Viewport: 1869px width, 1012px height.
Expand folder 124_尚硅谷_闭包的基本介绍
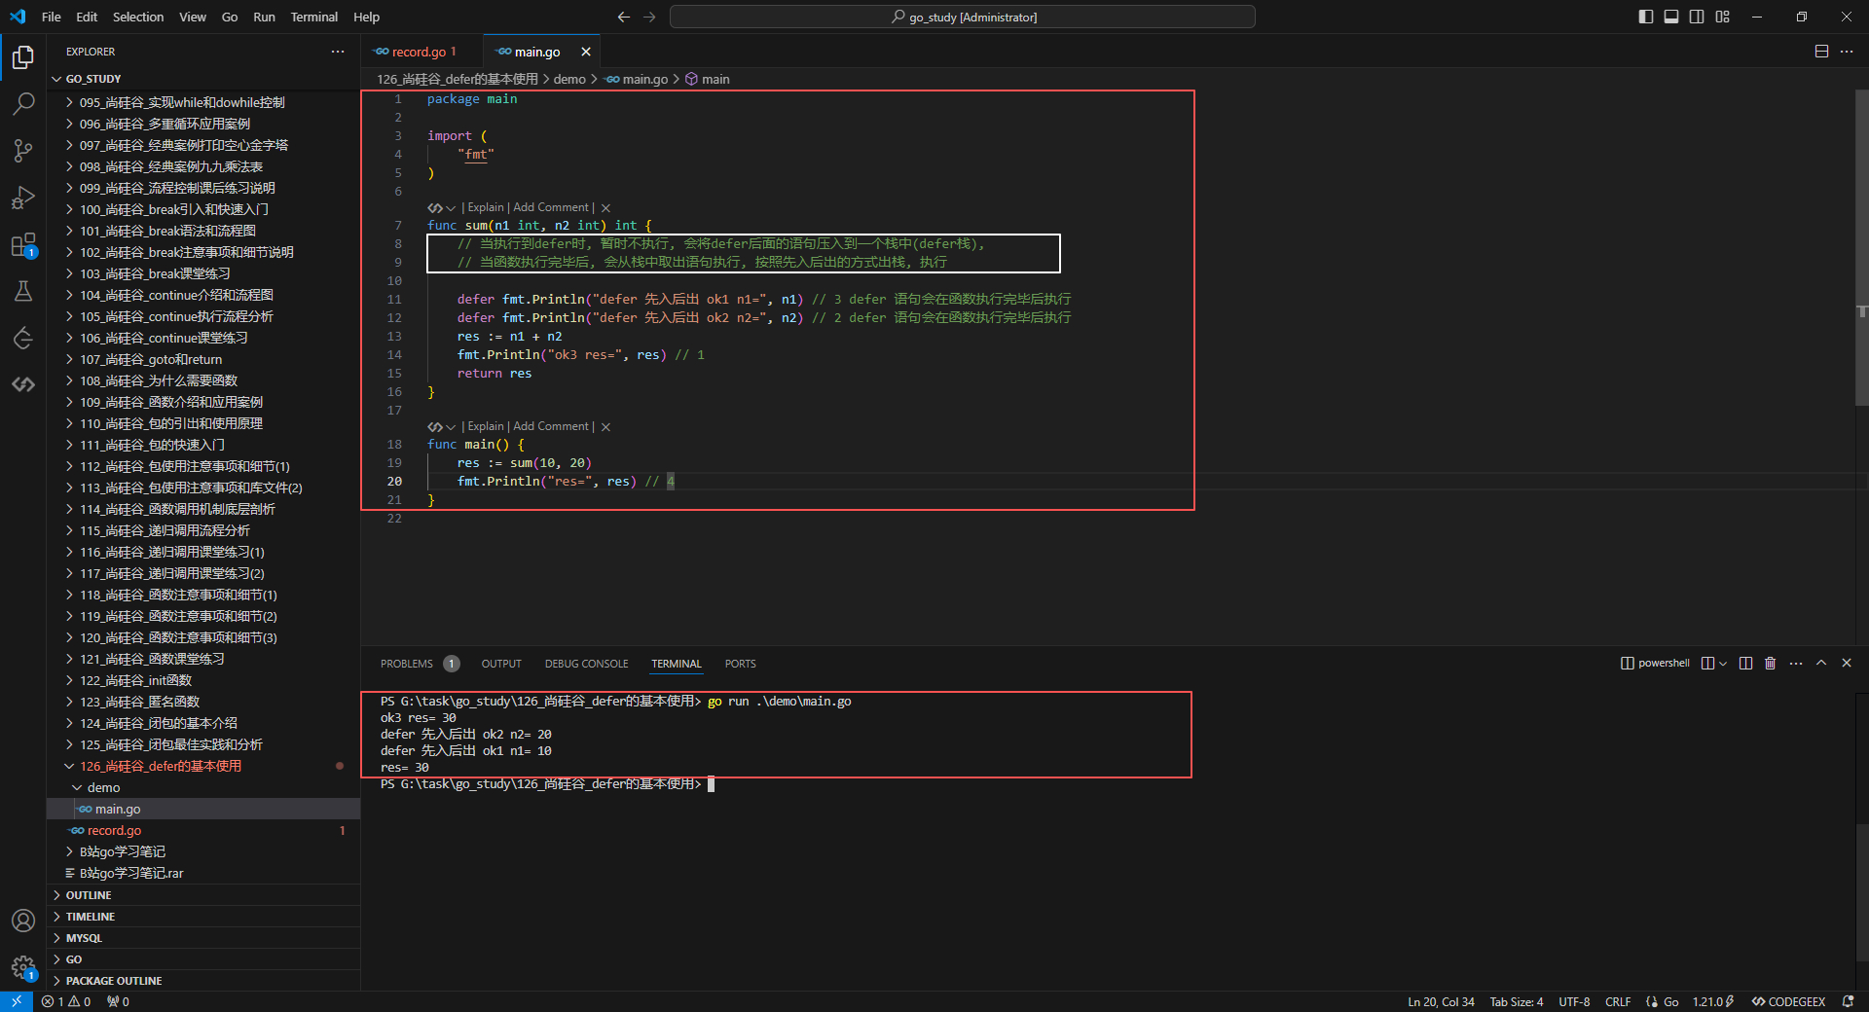point(203,723)
